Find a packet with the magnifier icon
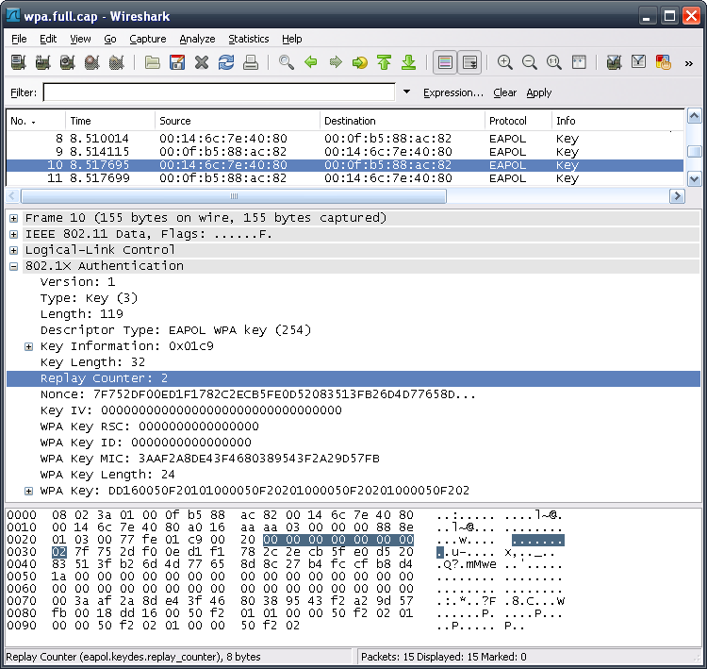Screen dimensions: 707x669 pos(287,62)
